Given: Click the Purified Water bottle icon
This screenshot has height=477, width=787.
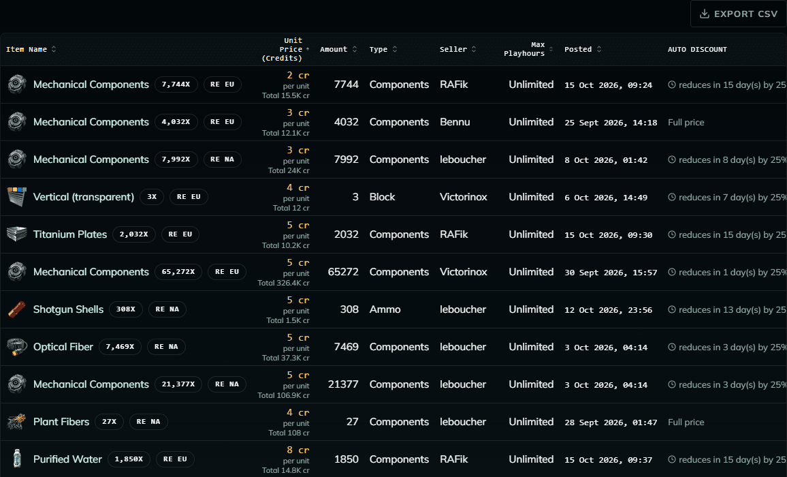Looking at the screenshot, I should 16,459.
